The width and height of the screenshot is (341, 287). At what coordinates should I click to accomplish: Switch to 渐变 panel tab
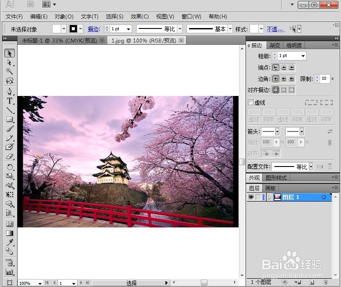[274, 45]
